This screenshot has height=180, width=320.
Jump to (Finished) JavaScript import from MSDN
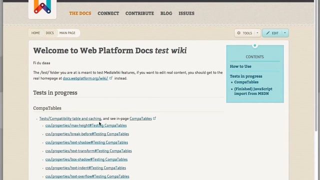tap(253, 91)
